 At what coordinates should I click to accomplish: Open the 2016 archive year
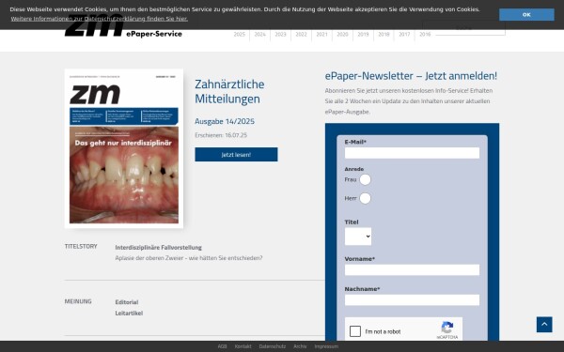coord(425,35)
